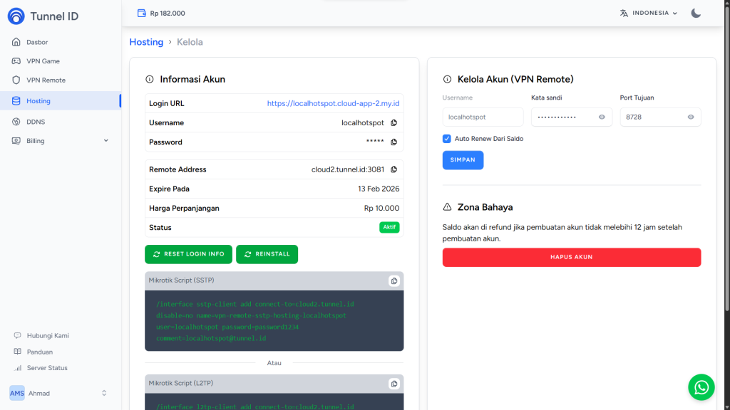Toggle visibility of Port Tujuan field
Screen dimensions: 730x410
tap(690, 117)
